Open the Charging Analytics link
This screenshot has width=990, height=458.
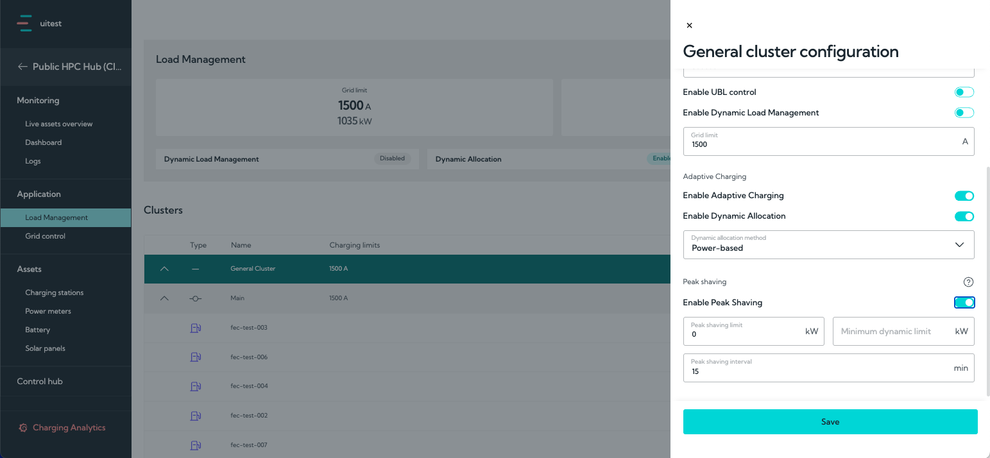click(69, 428)
